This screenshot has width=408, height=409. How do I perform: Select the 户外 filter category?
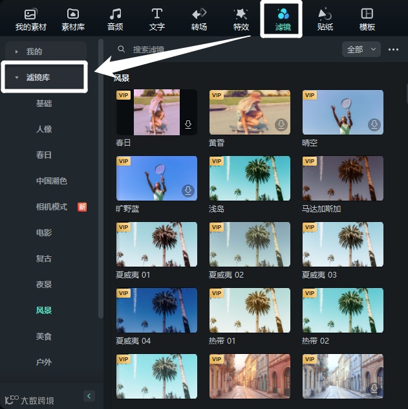pos(44,362)
